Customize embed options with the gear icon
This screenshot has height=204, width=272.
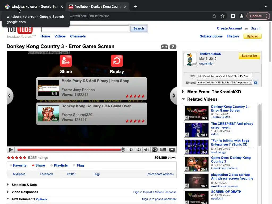pyautogui.click(x=256, y=83)
